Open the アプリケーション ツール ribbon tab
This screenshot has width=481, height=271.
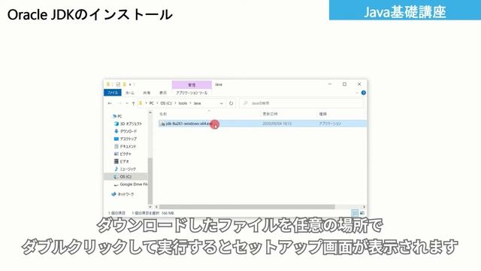tap(192, 93)
